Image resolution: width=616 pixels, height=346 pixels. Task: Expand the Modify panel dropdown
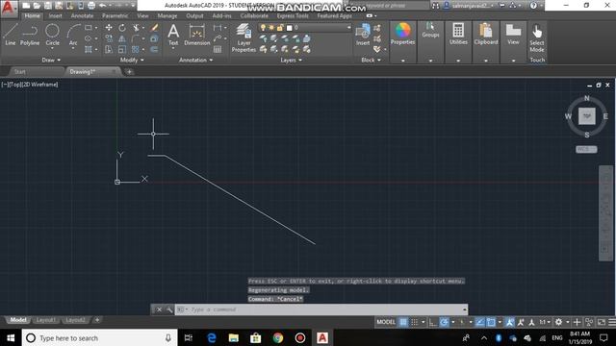coord(132,60)
